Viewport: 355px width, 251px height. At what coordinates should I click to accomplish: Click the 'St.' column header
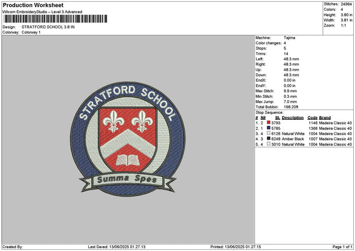click(277, 118)
